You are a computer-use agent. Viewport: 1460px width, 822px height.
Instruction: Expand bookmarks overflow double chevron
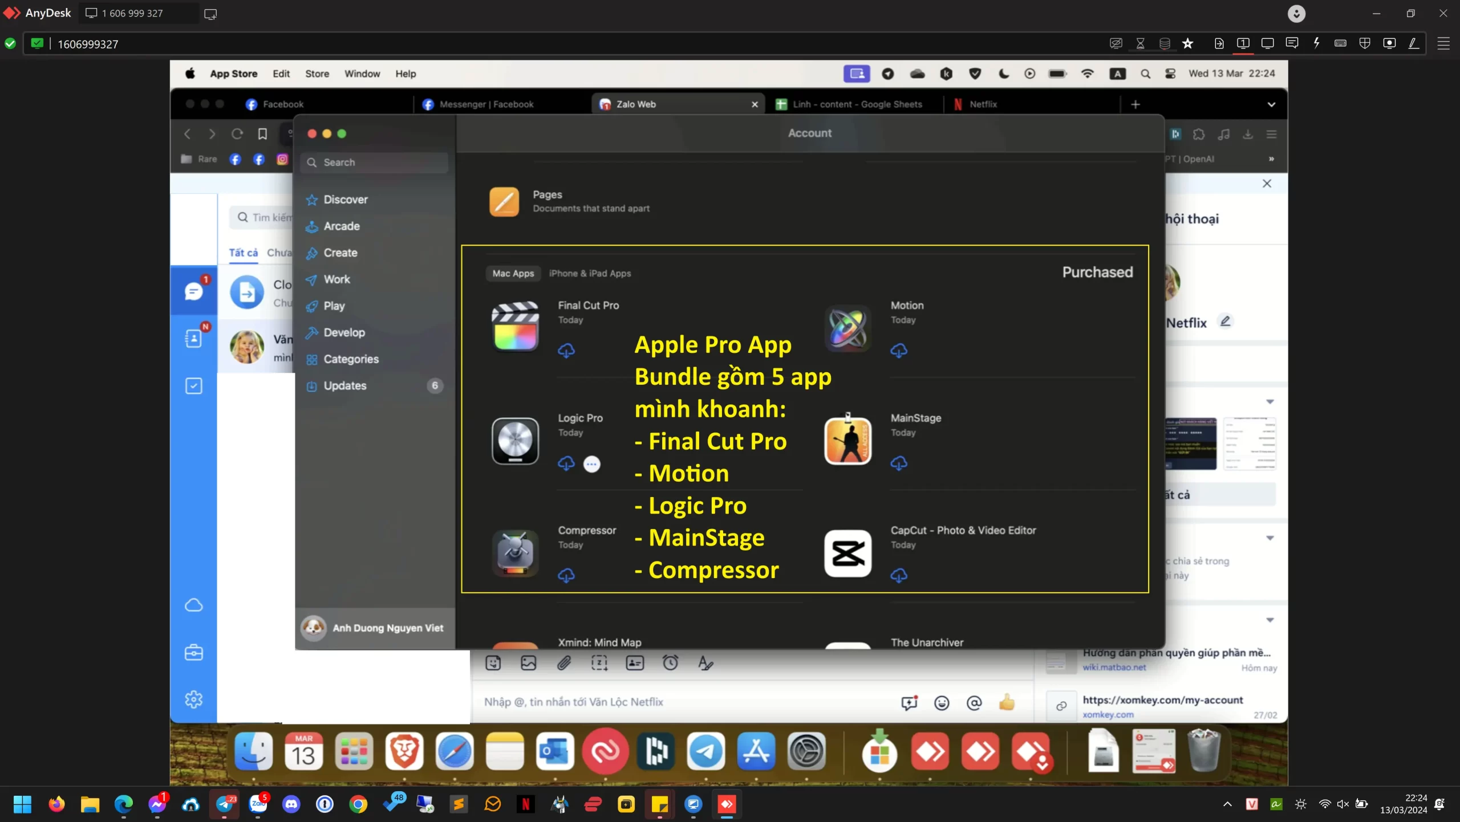pyautogui.click(x=1271, y=159)
